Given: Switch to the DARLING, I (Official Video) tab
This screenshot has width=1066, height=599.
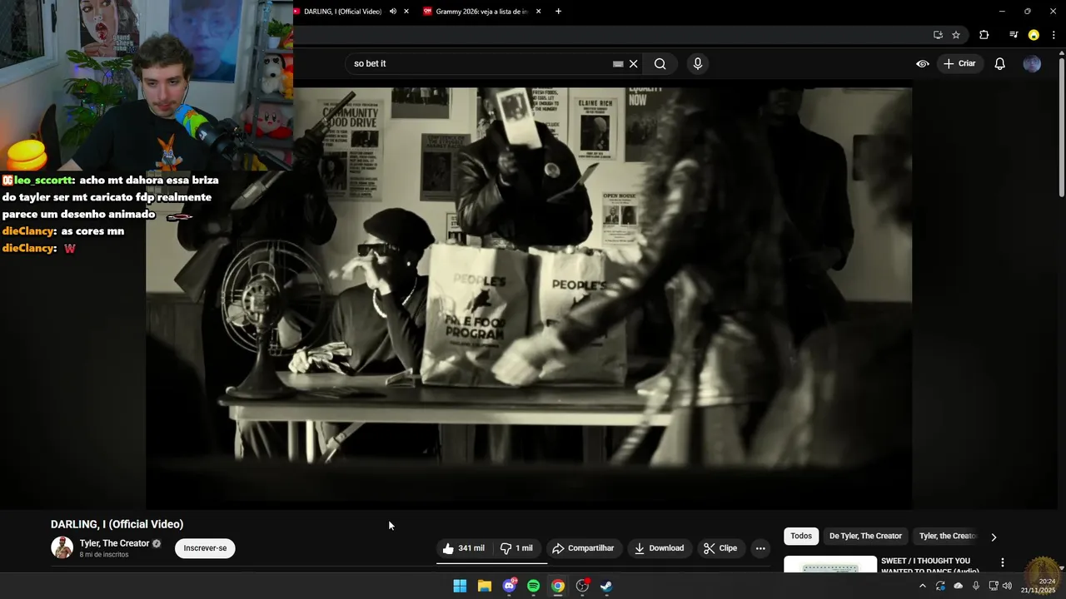Looking at the screenshot, I should (x=342, y=12).
